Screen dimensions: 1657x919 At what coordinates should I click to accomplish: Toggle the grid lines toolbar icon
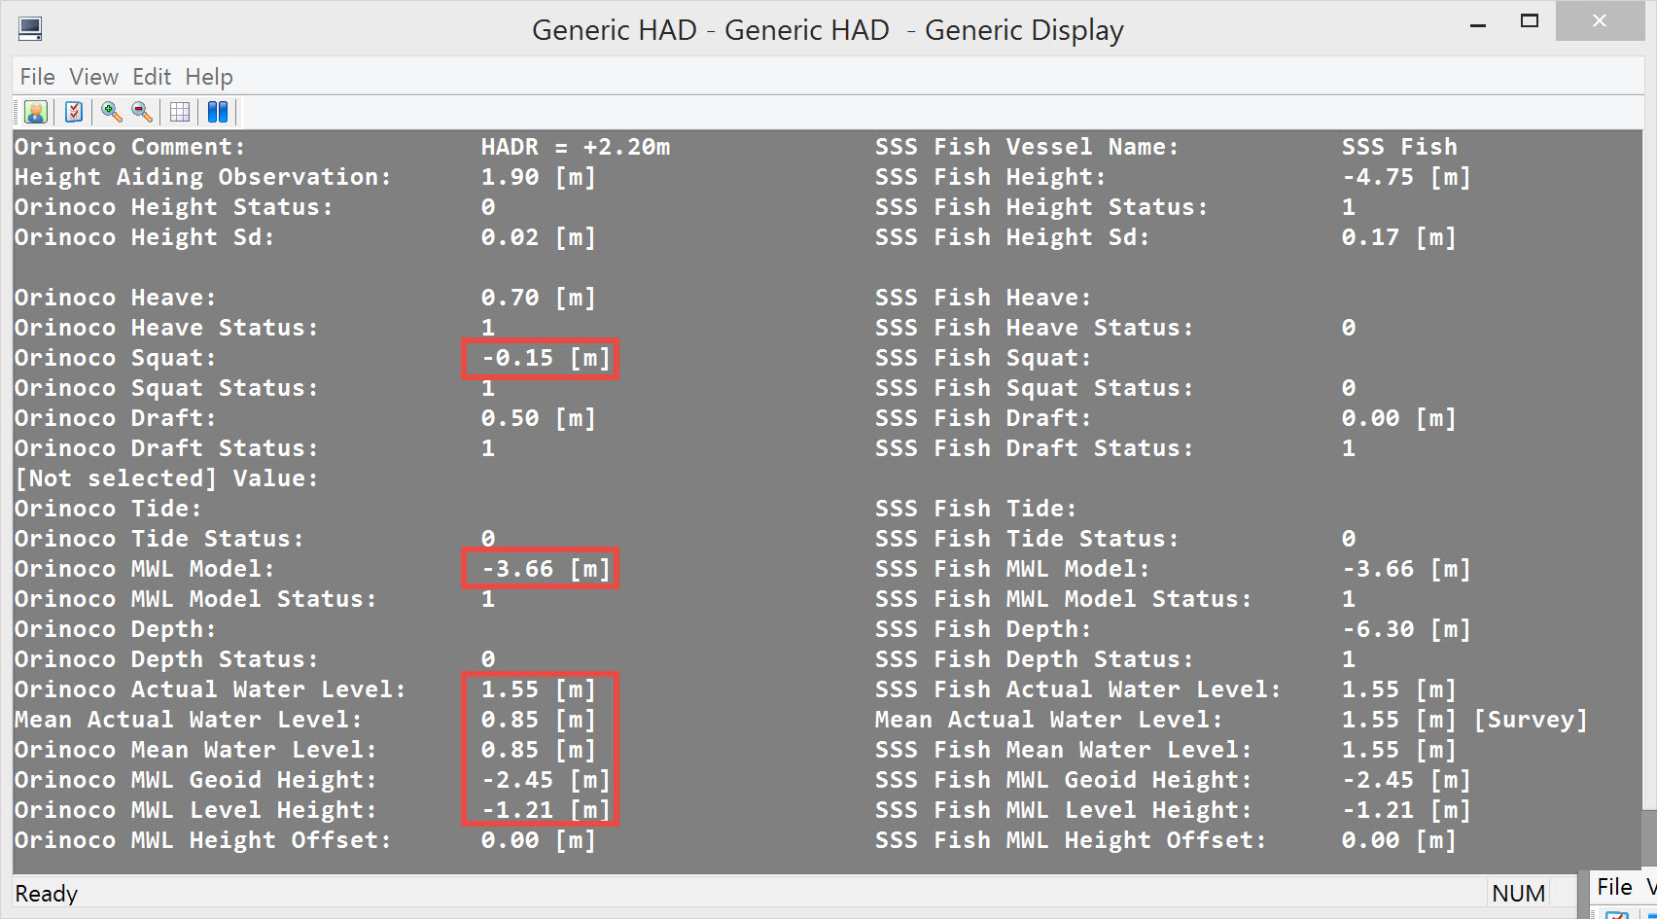click(180, 112)
